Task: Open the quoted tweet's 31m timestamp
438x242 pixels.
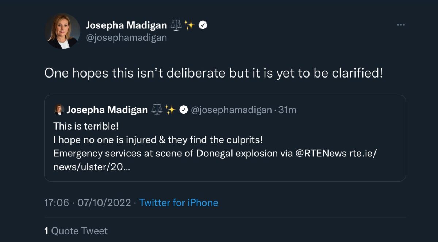Action: click(x=287, y=110)
